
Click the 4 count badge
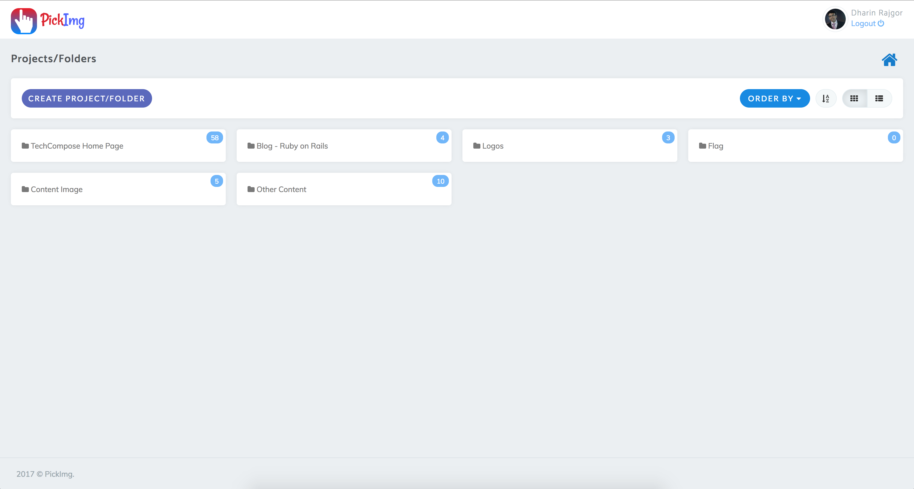click(x=443, y=138)
